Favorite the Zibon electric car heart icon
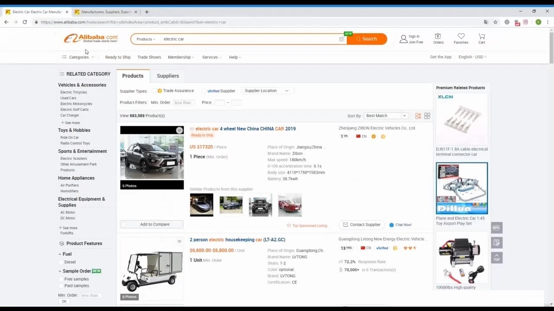 click(x=179, y=130)
